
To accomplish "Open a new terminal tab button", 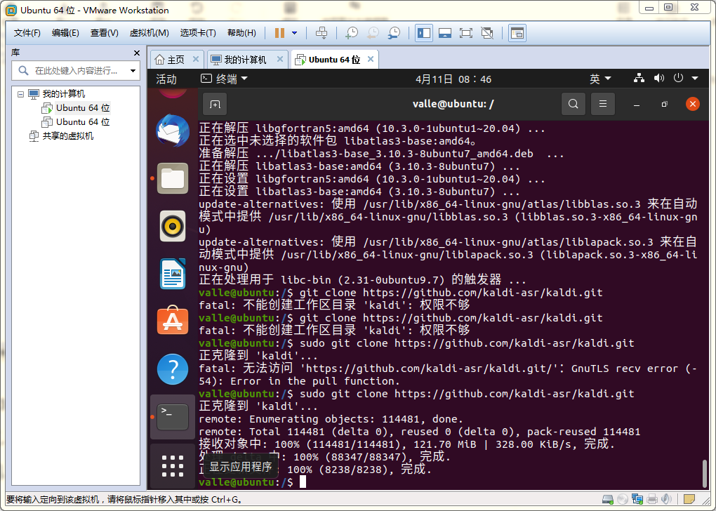I will coord(215,104).
